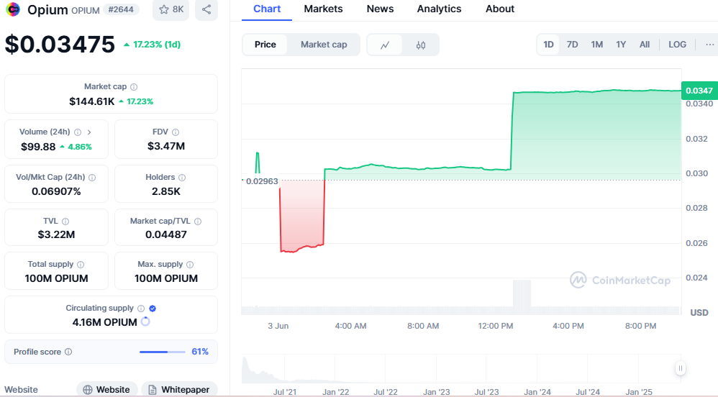Click the 0.0347 current price label
This screenshot has height=397, width=718.
[699, 91]
